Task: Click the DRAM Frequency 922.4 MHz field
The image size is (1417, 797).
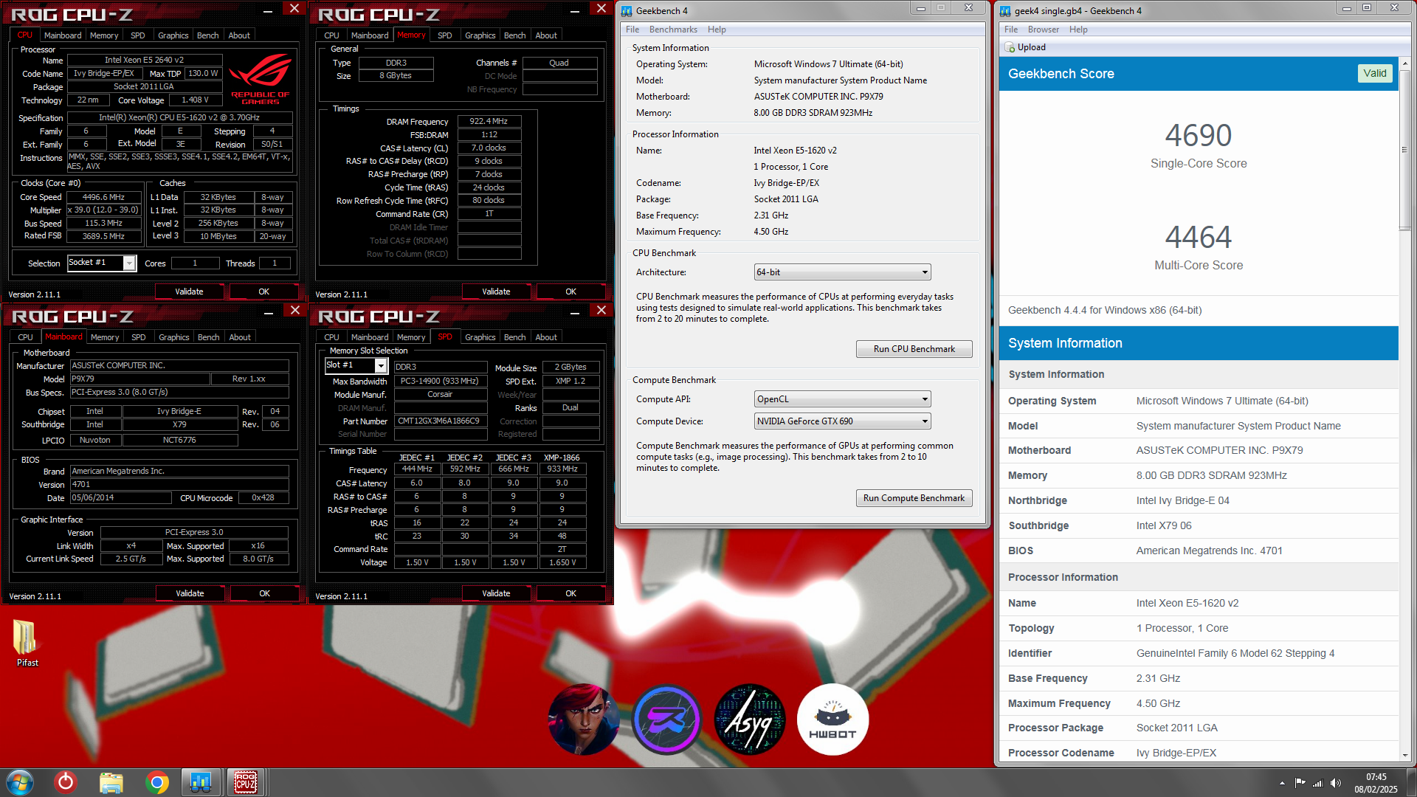Action: click(489, 121)
